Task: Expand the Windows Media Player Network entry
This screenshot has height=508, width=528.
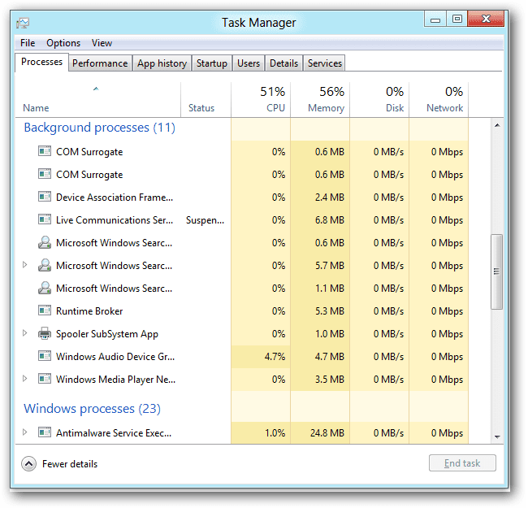Action: tap(25, 380)
